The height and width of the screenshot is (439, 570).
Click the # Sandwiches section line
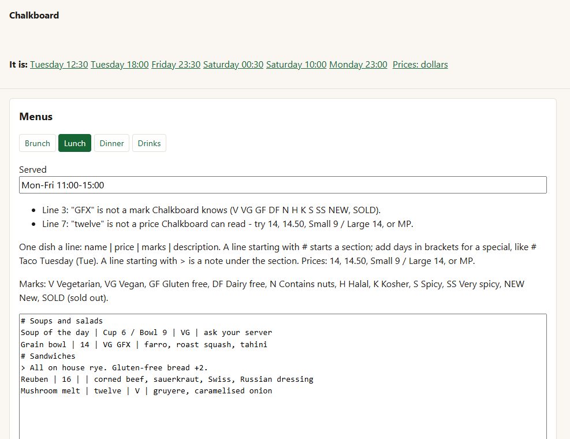(x=48, y=356)
